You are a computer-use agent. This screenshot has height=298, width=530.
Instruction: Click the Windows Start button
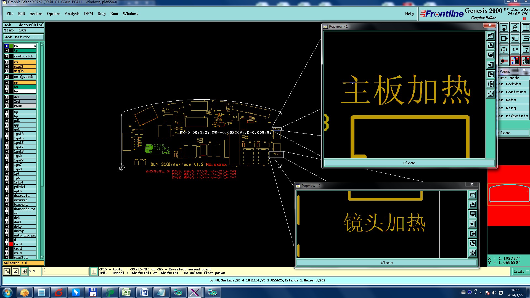point(7,292)
